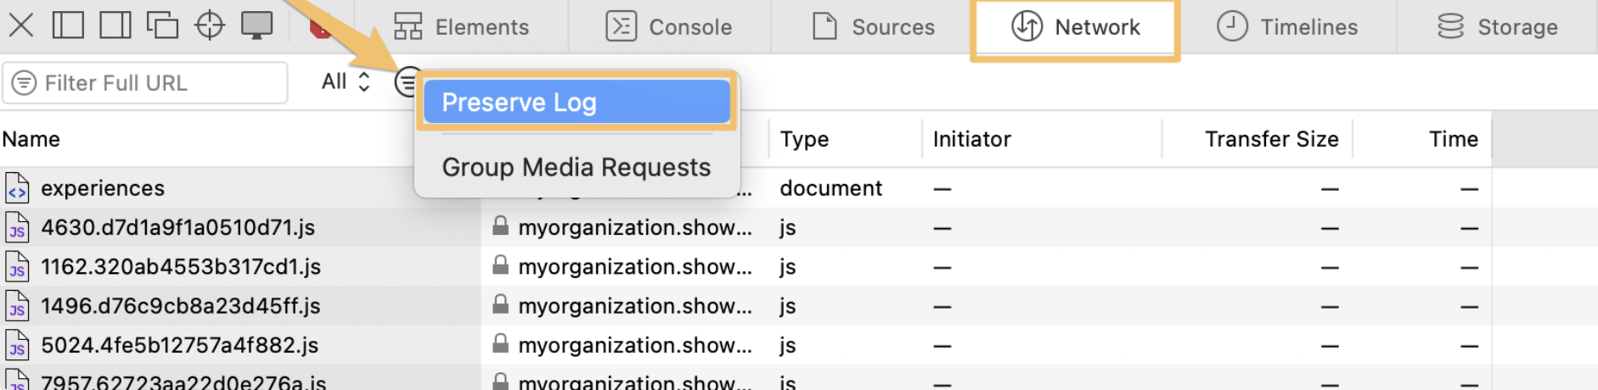Screen dimensions: 1598x390
Task: Click the 'document' type cell
Action: (830, 187)
